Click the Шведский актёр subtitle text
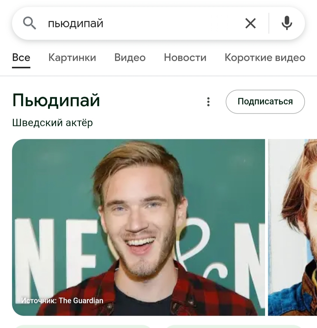The width and height of the screenshot is (317, 328). 53,122
